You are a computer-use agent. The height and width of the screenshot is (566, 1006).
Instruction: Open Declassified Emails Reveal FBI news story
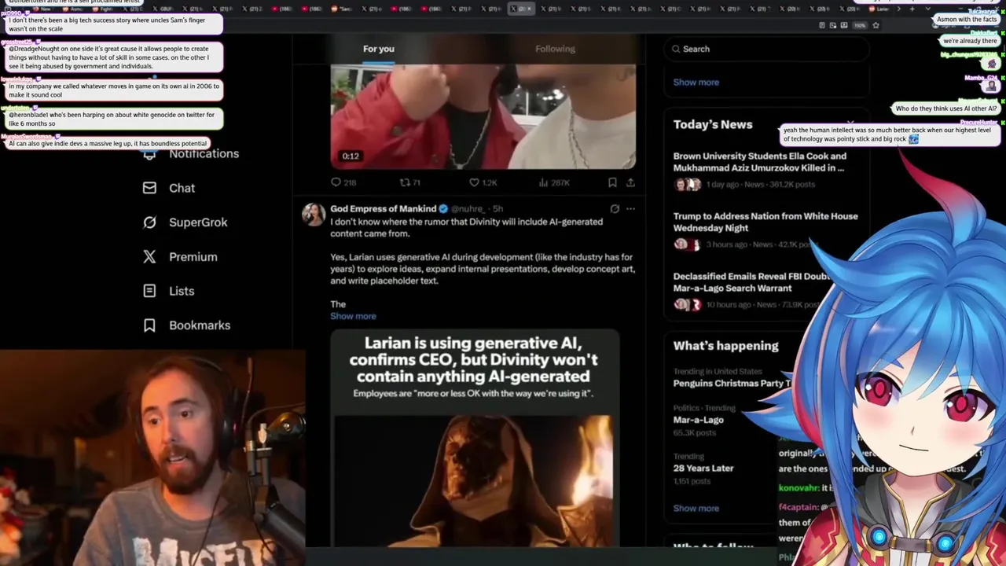[x=752, y=282]
